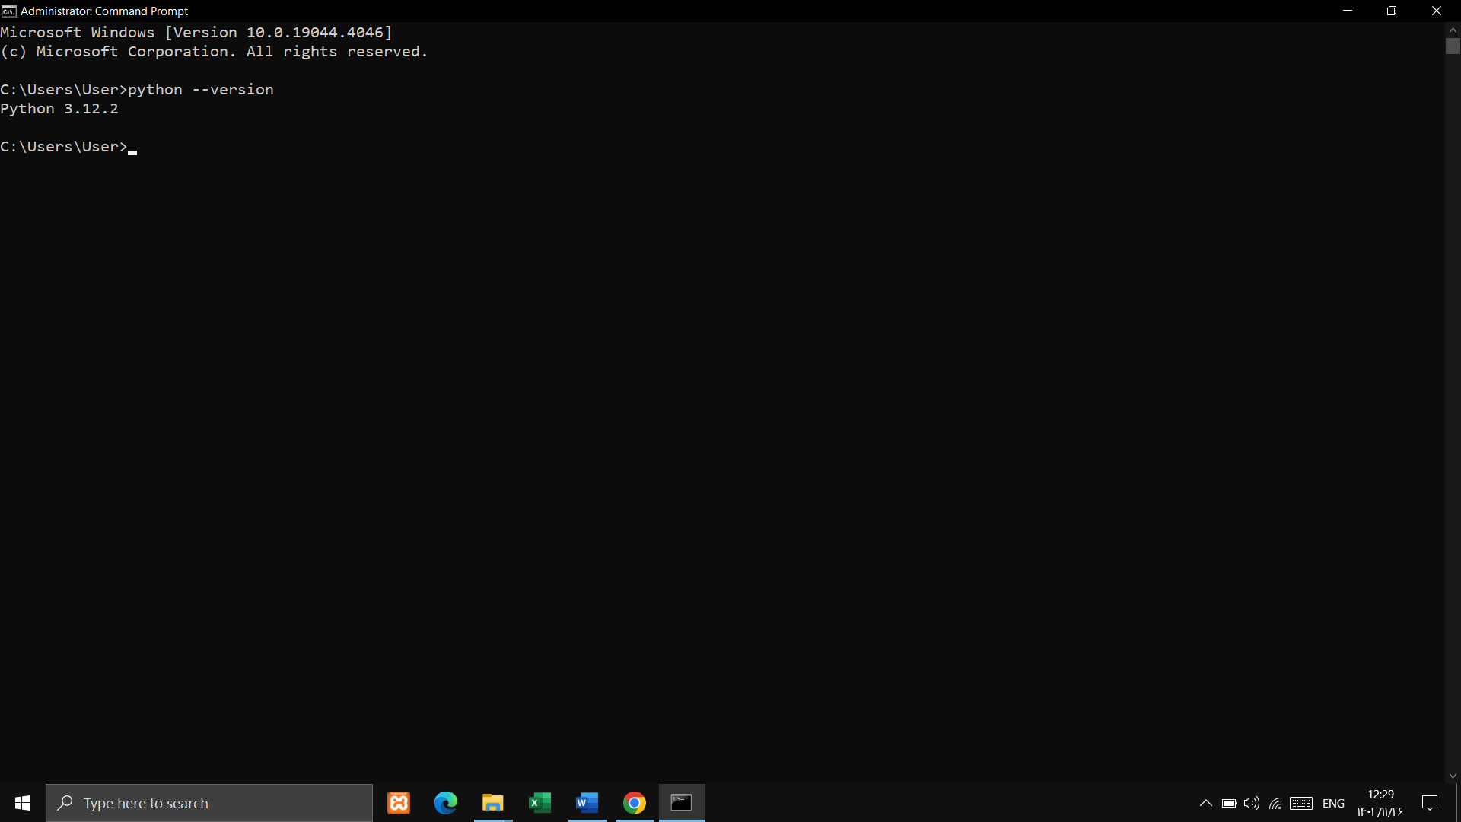Open the File Explorer taskbar icon
This screenshot has width=1461, height=822.
pos(493,803)
